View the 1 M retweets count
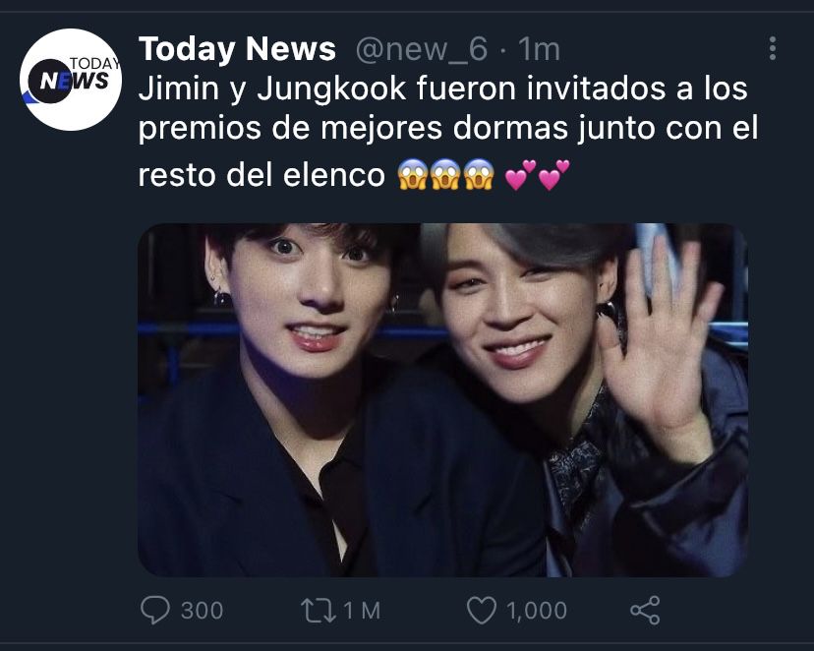The height and width of the screenshot is (651, 814). point(362,611)
